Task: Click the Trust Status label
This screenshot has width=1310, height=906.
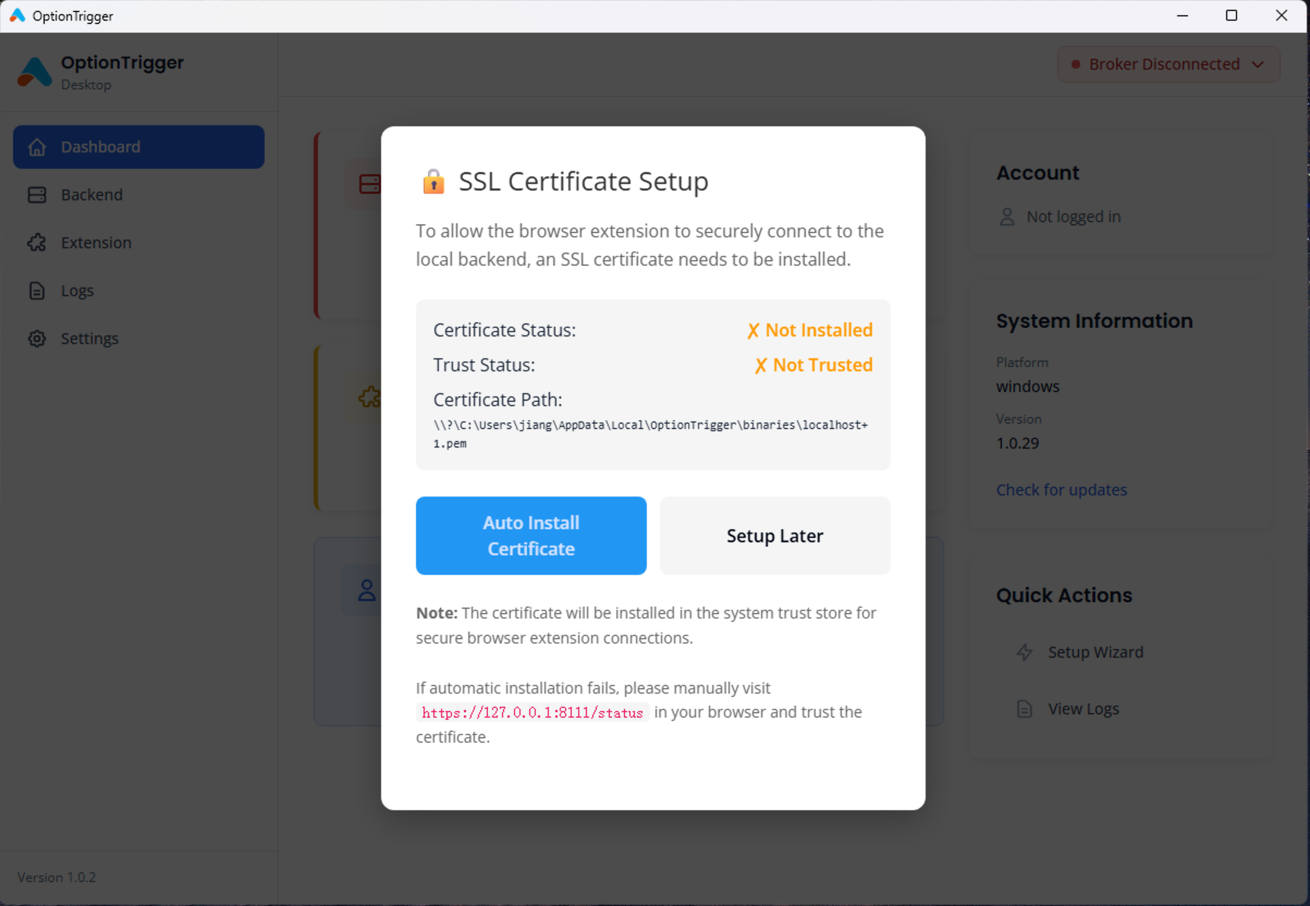Action: (x=484, y=365)
